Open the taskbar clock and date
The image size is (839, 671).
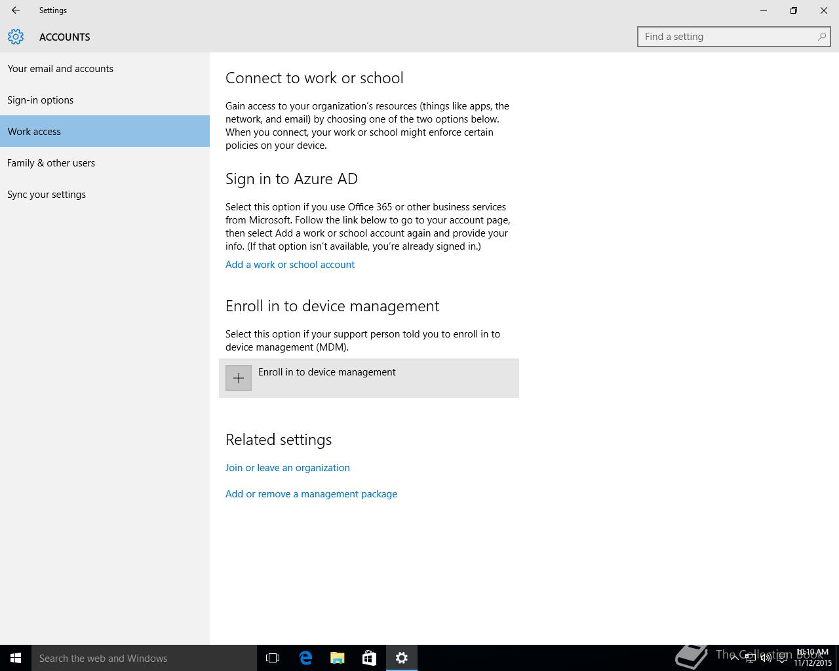(x=812, y=658)
